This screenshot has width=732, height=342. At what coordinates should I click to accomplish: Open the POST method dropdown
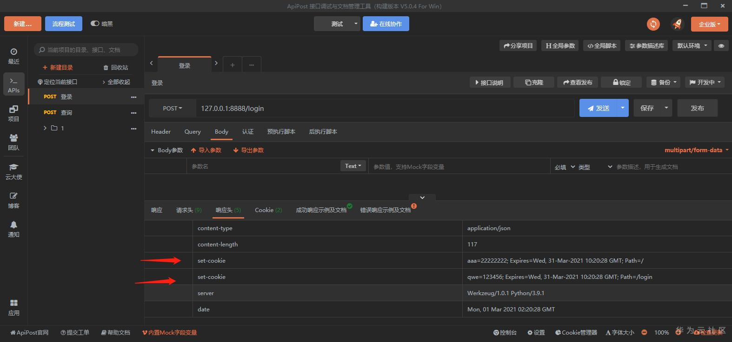click(172, 108)
